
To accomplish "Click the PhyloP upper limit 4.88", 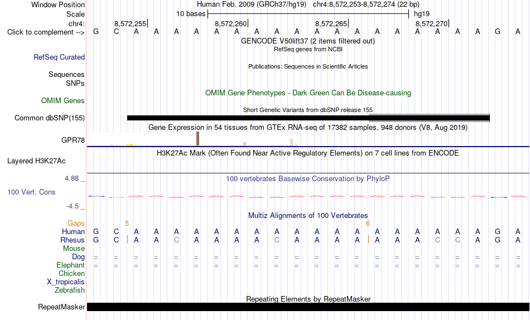I will click(71, 178).
